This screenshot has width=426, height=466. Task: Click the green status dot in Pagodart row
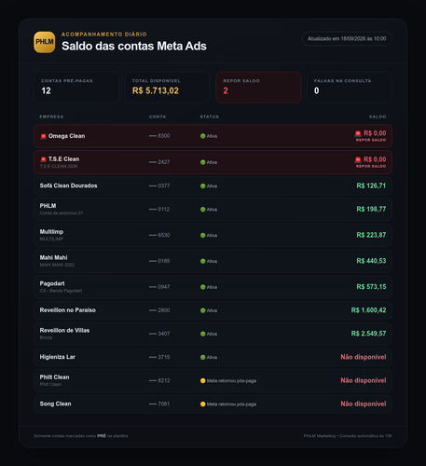[203, 287]
